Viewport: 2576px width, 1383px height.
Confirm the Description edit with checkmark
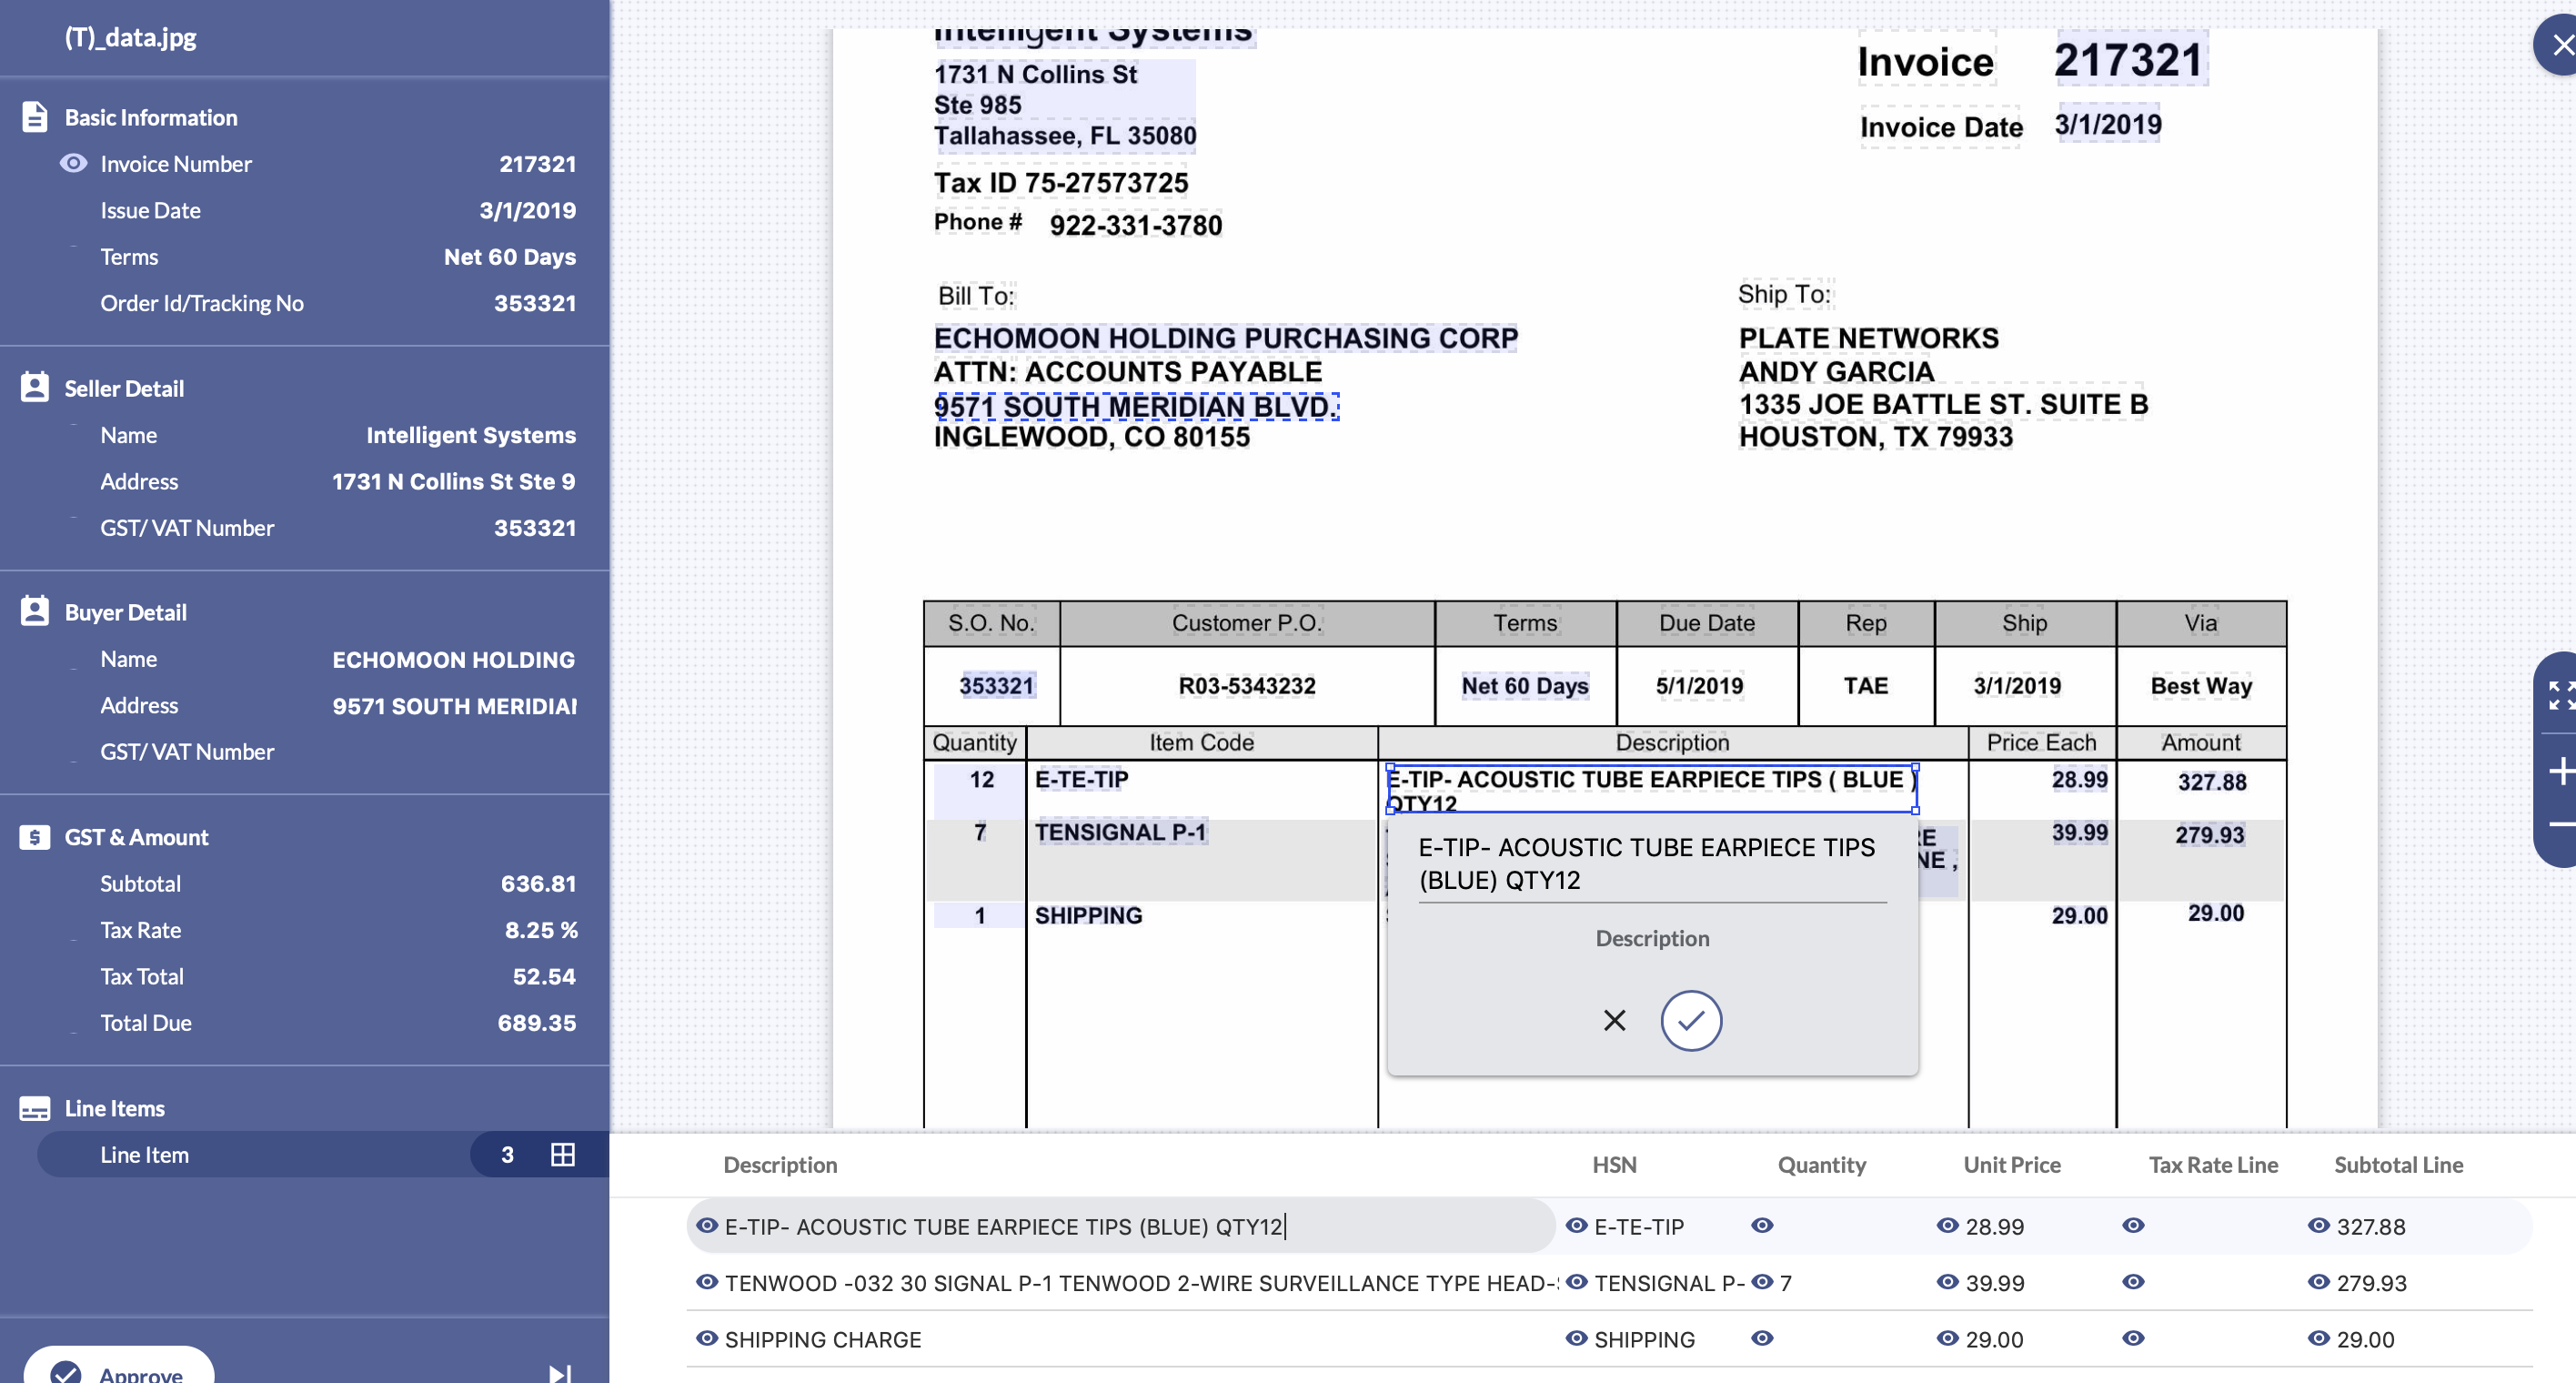1691,1021
